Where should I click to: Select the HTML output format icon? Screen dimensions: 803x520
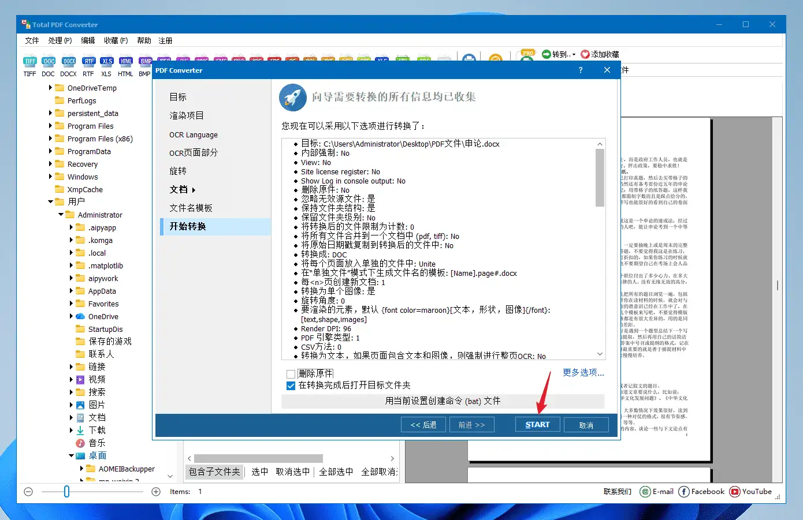pos(126,61)
